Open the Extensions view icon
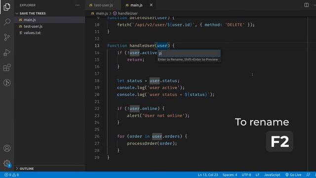This screenshot has height=178, width=316. pyautogui.click(x=7, y=68)
